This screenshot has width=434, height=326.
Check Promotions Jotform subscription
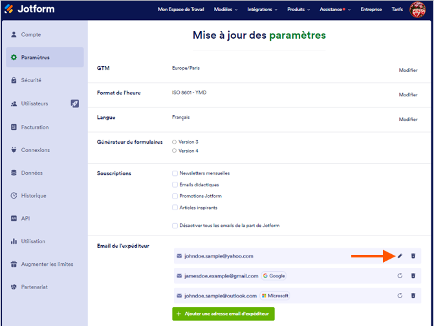175,196
